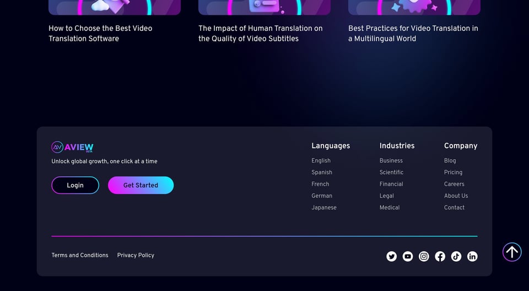This screenshot has height=291, width=529.
Task: Click the Languages column heading
Action: (331, 146)
